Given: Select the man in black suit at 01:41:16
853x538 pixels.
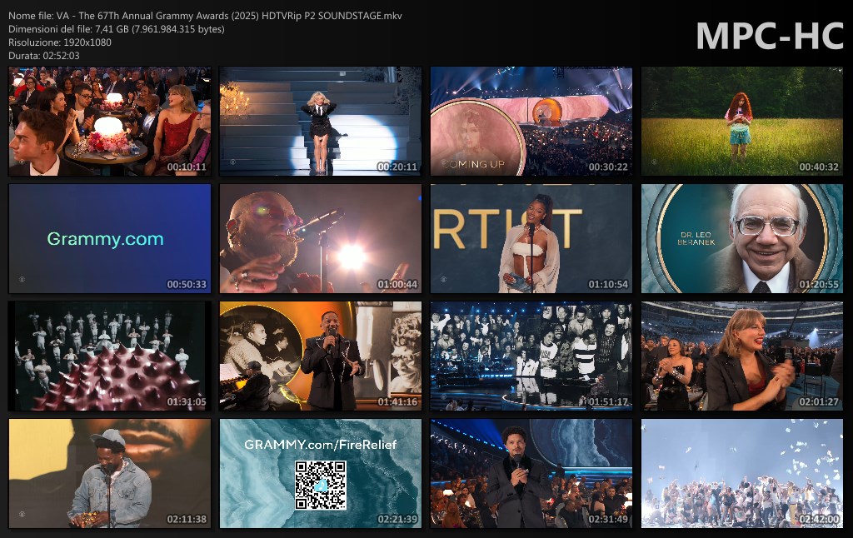Looking at the screenshot, I should pos(330,362).
